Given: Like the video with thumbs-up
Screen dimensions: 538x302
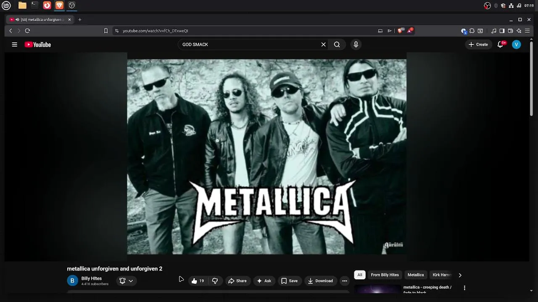Looking at the screenshot, I should (198, 281).
